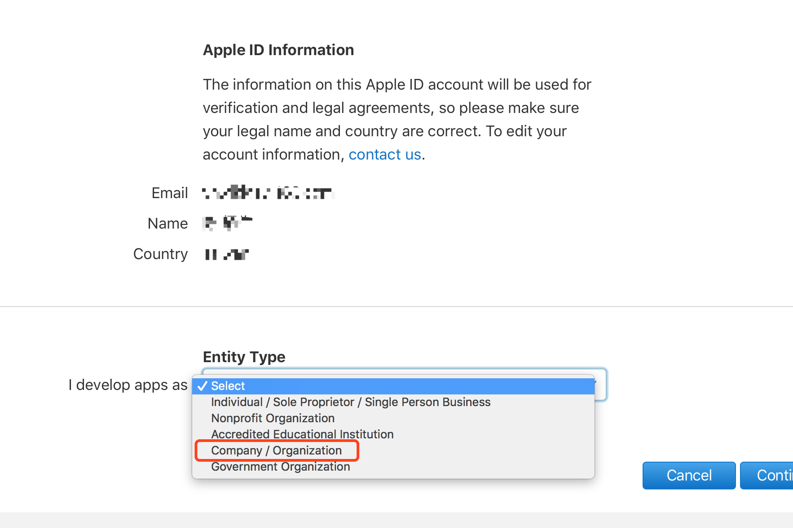
Task: Click the Name field label
Action: tap(167, 223)
